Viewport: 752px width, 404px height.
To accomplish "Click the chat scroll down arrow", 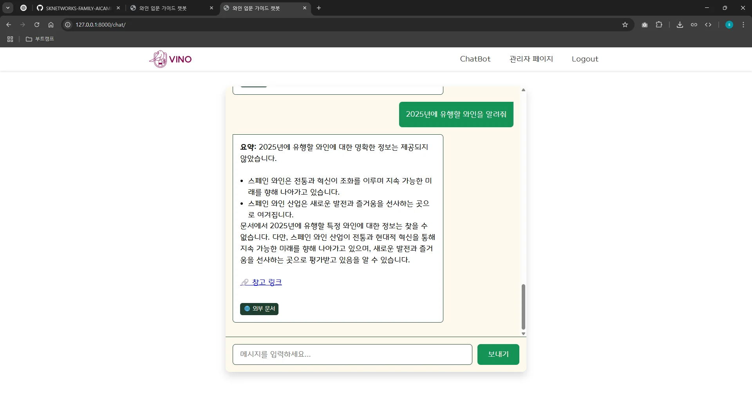I will coord(523,334).
